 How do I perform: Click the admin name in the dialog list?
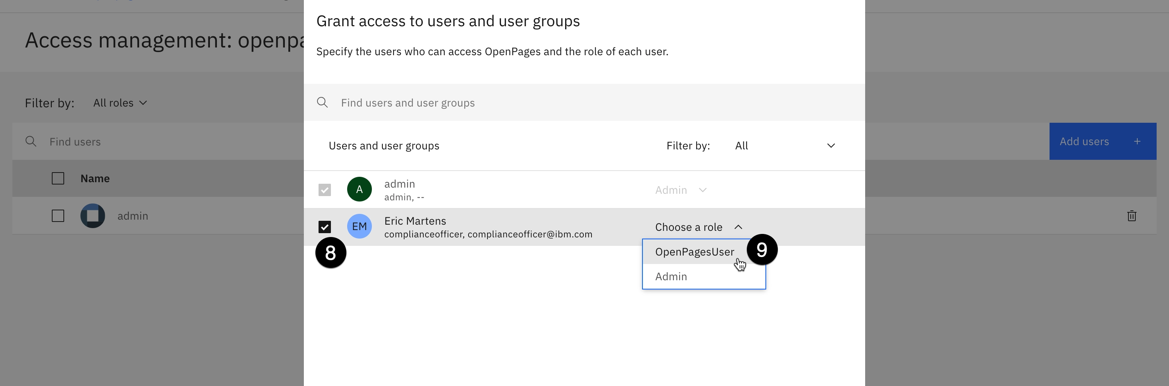(400, 184)
